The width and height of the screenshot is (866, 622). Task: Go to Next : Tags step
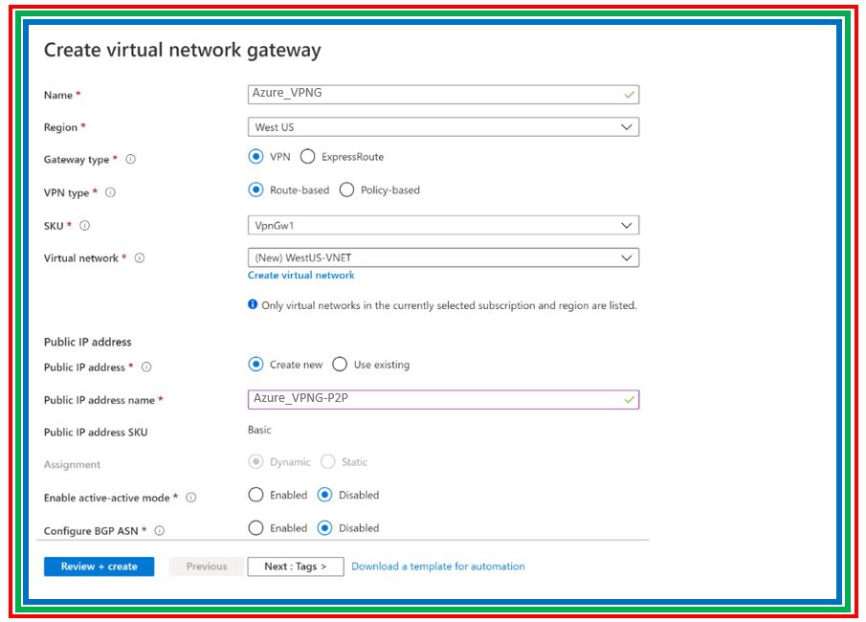[x=294, y=566]
